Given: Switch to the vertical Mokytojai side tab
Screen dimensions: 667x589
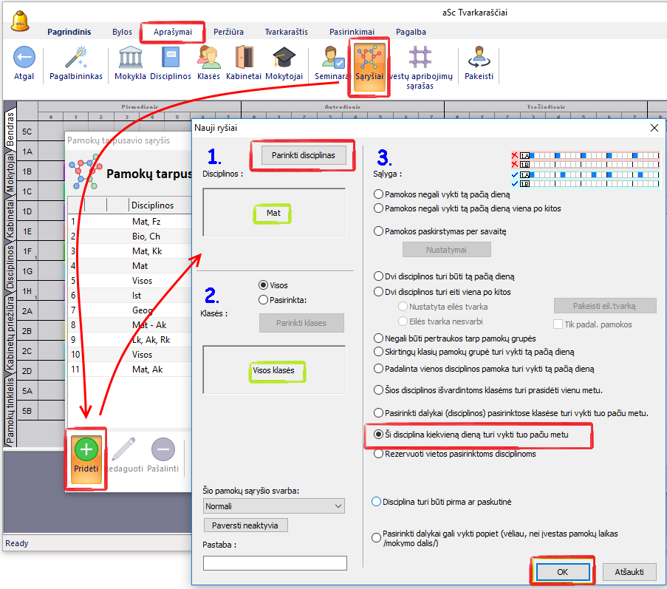Looking at the screenshot, I should [x=10, y=173].
